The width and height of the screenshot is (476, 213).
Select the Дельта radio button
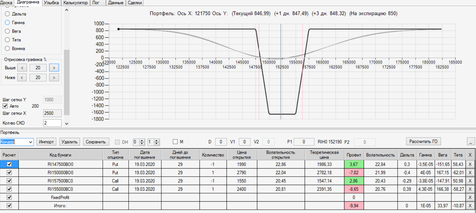pyautogui.click(x=7, y=14)
